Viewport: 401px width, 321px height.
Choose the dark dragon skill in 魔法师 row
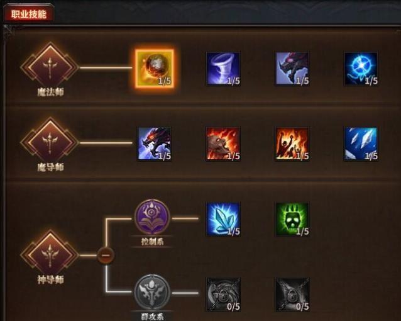click(292, 69)
